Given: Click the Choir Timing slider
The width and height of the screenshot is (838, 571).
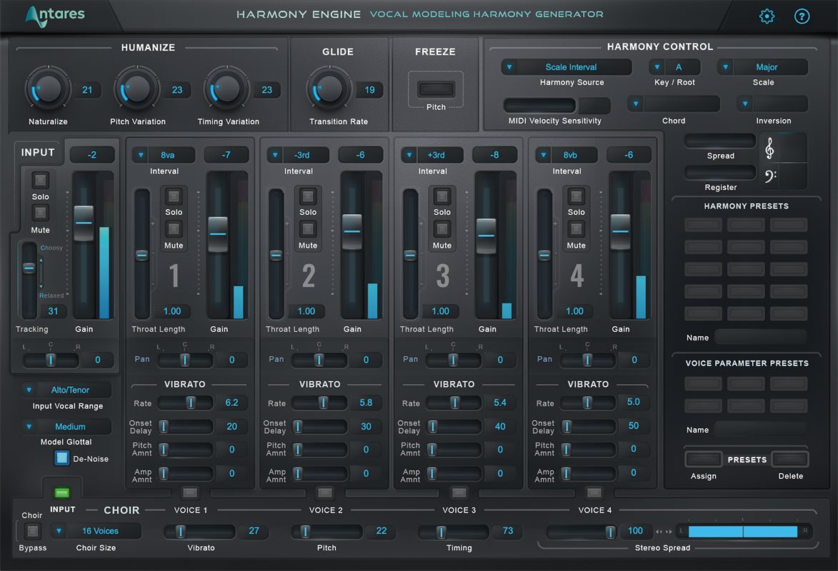Looking at the screenshot, I should point(453,532).
